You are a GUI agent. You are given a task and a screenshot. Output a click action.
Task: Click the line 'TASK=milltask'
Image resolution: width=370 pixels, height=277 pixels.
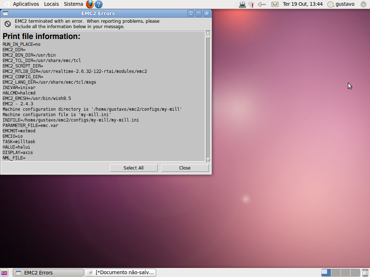coord(19,142)
